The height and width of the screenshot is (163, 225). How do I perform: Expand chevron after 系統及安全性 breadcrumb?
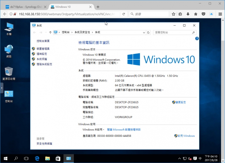click(x=92, y=32)
